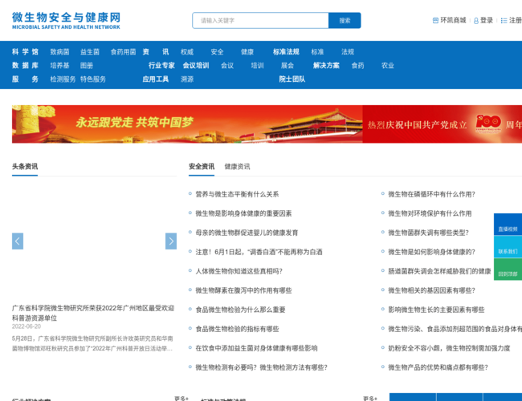Screen dimensions: 522x401
Task: Open article 微生物菌群失调有哪些类型?
Action: coord(428,233)
